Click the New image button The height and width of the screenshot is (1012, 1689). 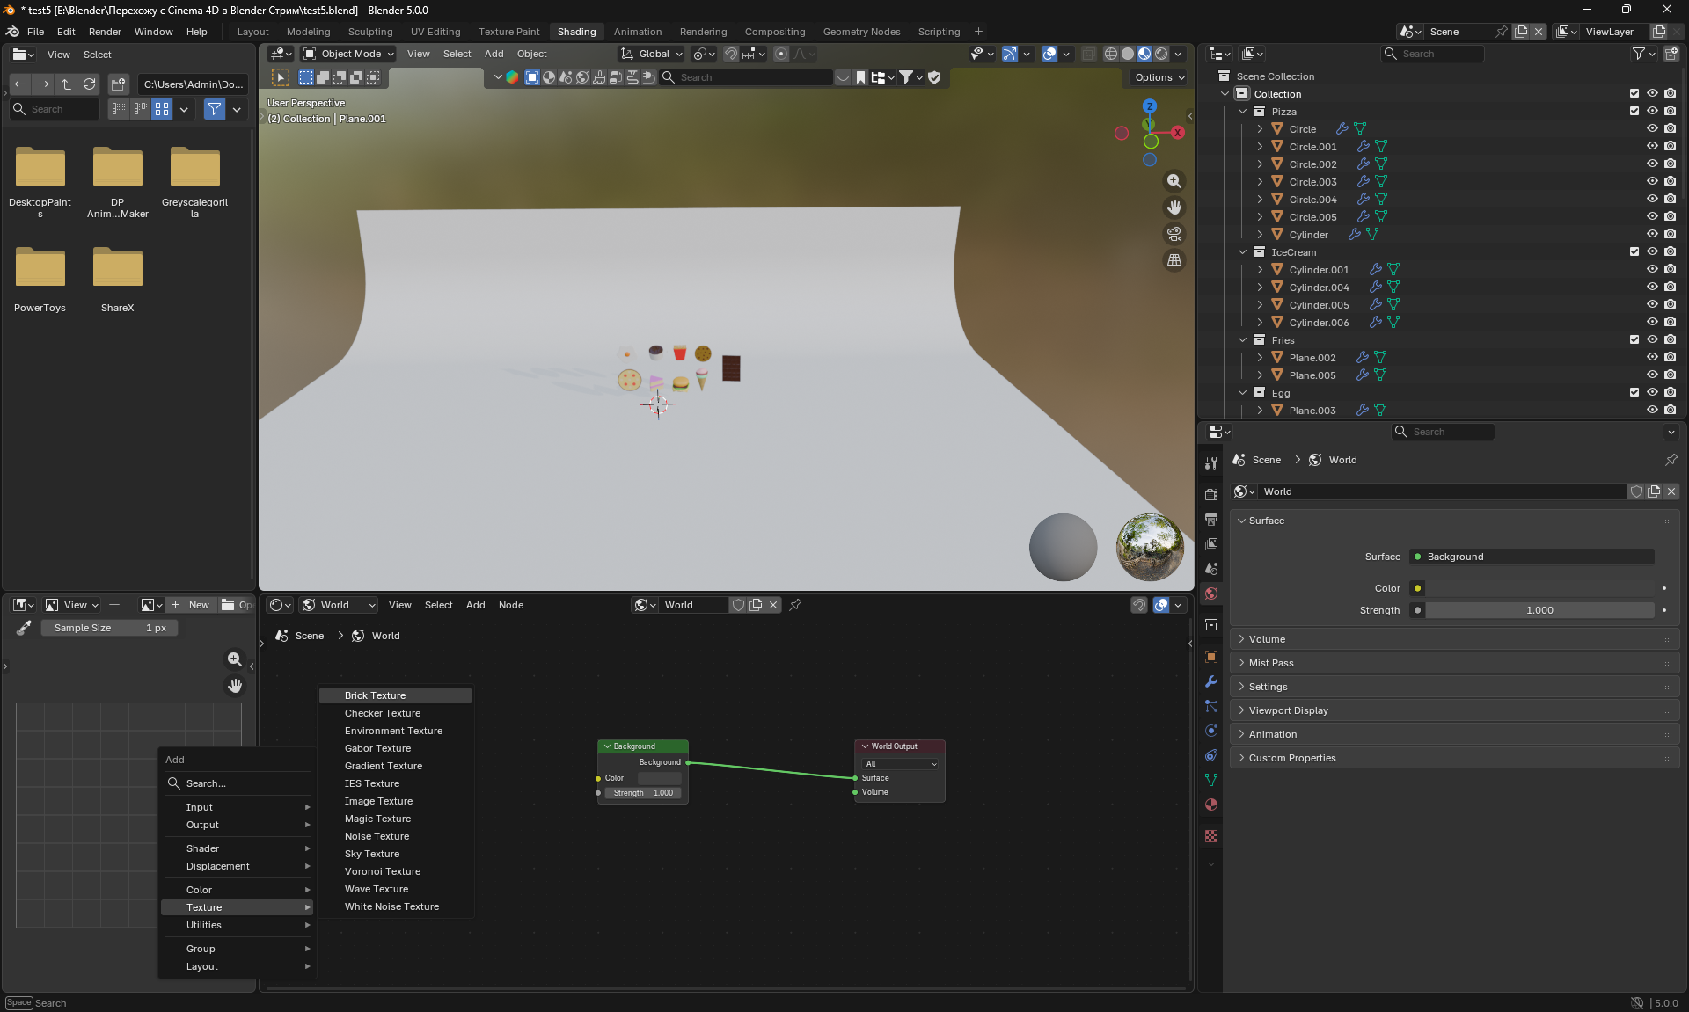pos(191,605)
